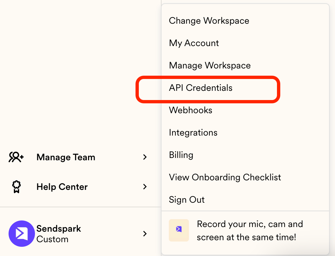Click the Sendspark workspace name

59,229
